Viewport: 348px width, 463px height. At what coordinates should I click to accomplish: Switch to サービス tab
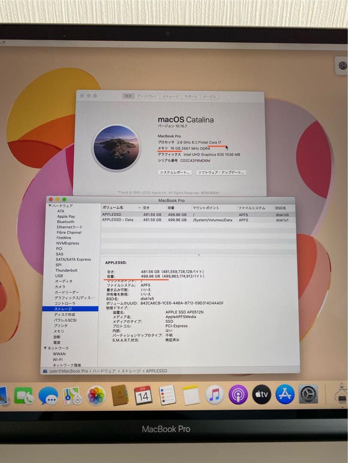click(209, 96)
